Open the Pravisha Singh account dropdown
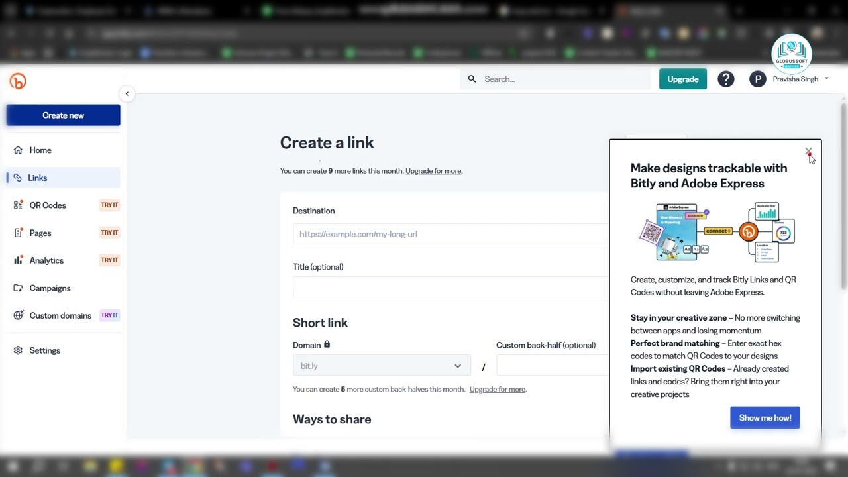Image resolution: width=848 pixels, height=477 pixels. [x=800, y=79]
